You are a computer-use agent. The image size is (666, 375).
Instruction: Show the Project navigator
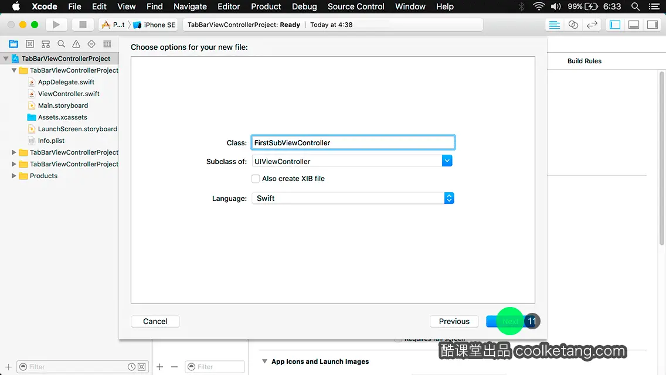pyautogui.click(x=13, y=44)
